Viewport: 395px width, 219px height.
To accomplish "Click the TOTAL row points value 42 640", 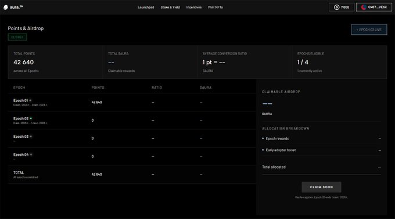I will click(x=97, y=174).
